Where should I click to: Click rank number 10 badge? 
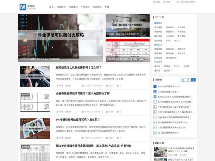(155, 133)
